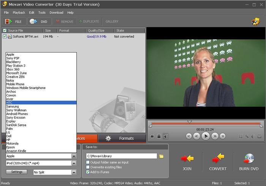Open the Tools menu
The width and height of the screenshot is (266, 186).
click(x=42, y=13)
